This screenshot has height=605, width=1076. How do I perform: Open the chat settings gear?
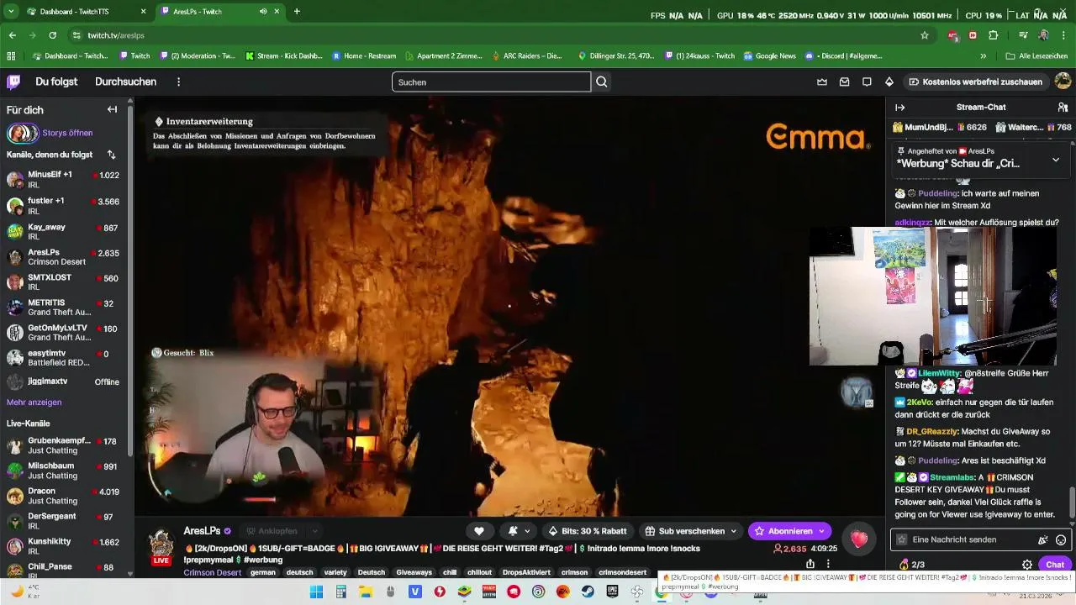tap(1026, 565)
